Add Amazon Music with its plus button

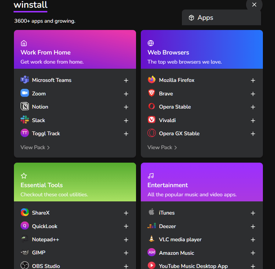253,253
